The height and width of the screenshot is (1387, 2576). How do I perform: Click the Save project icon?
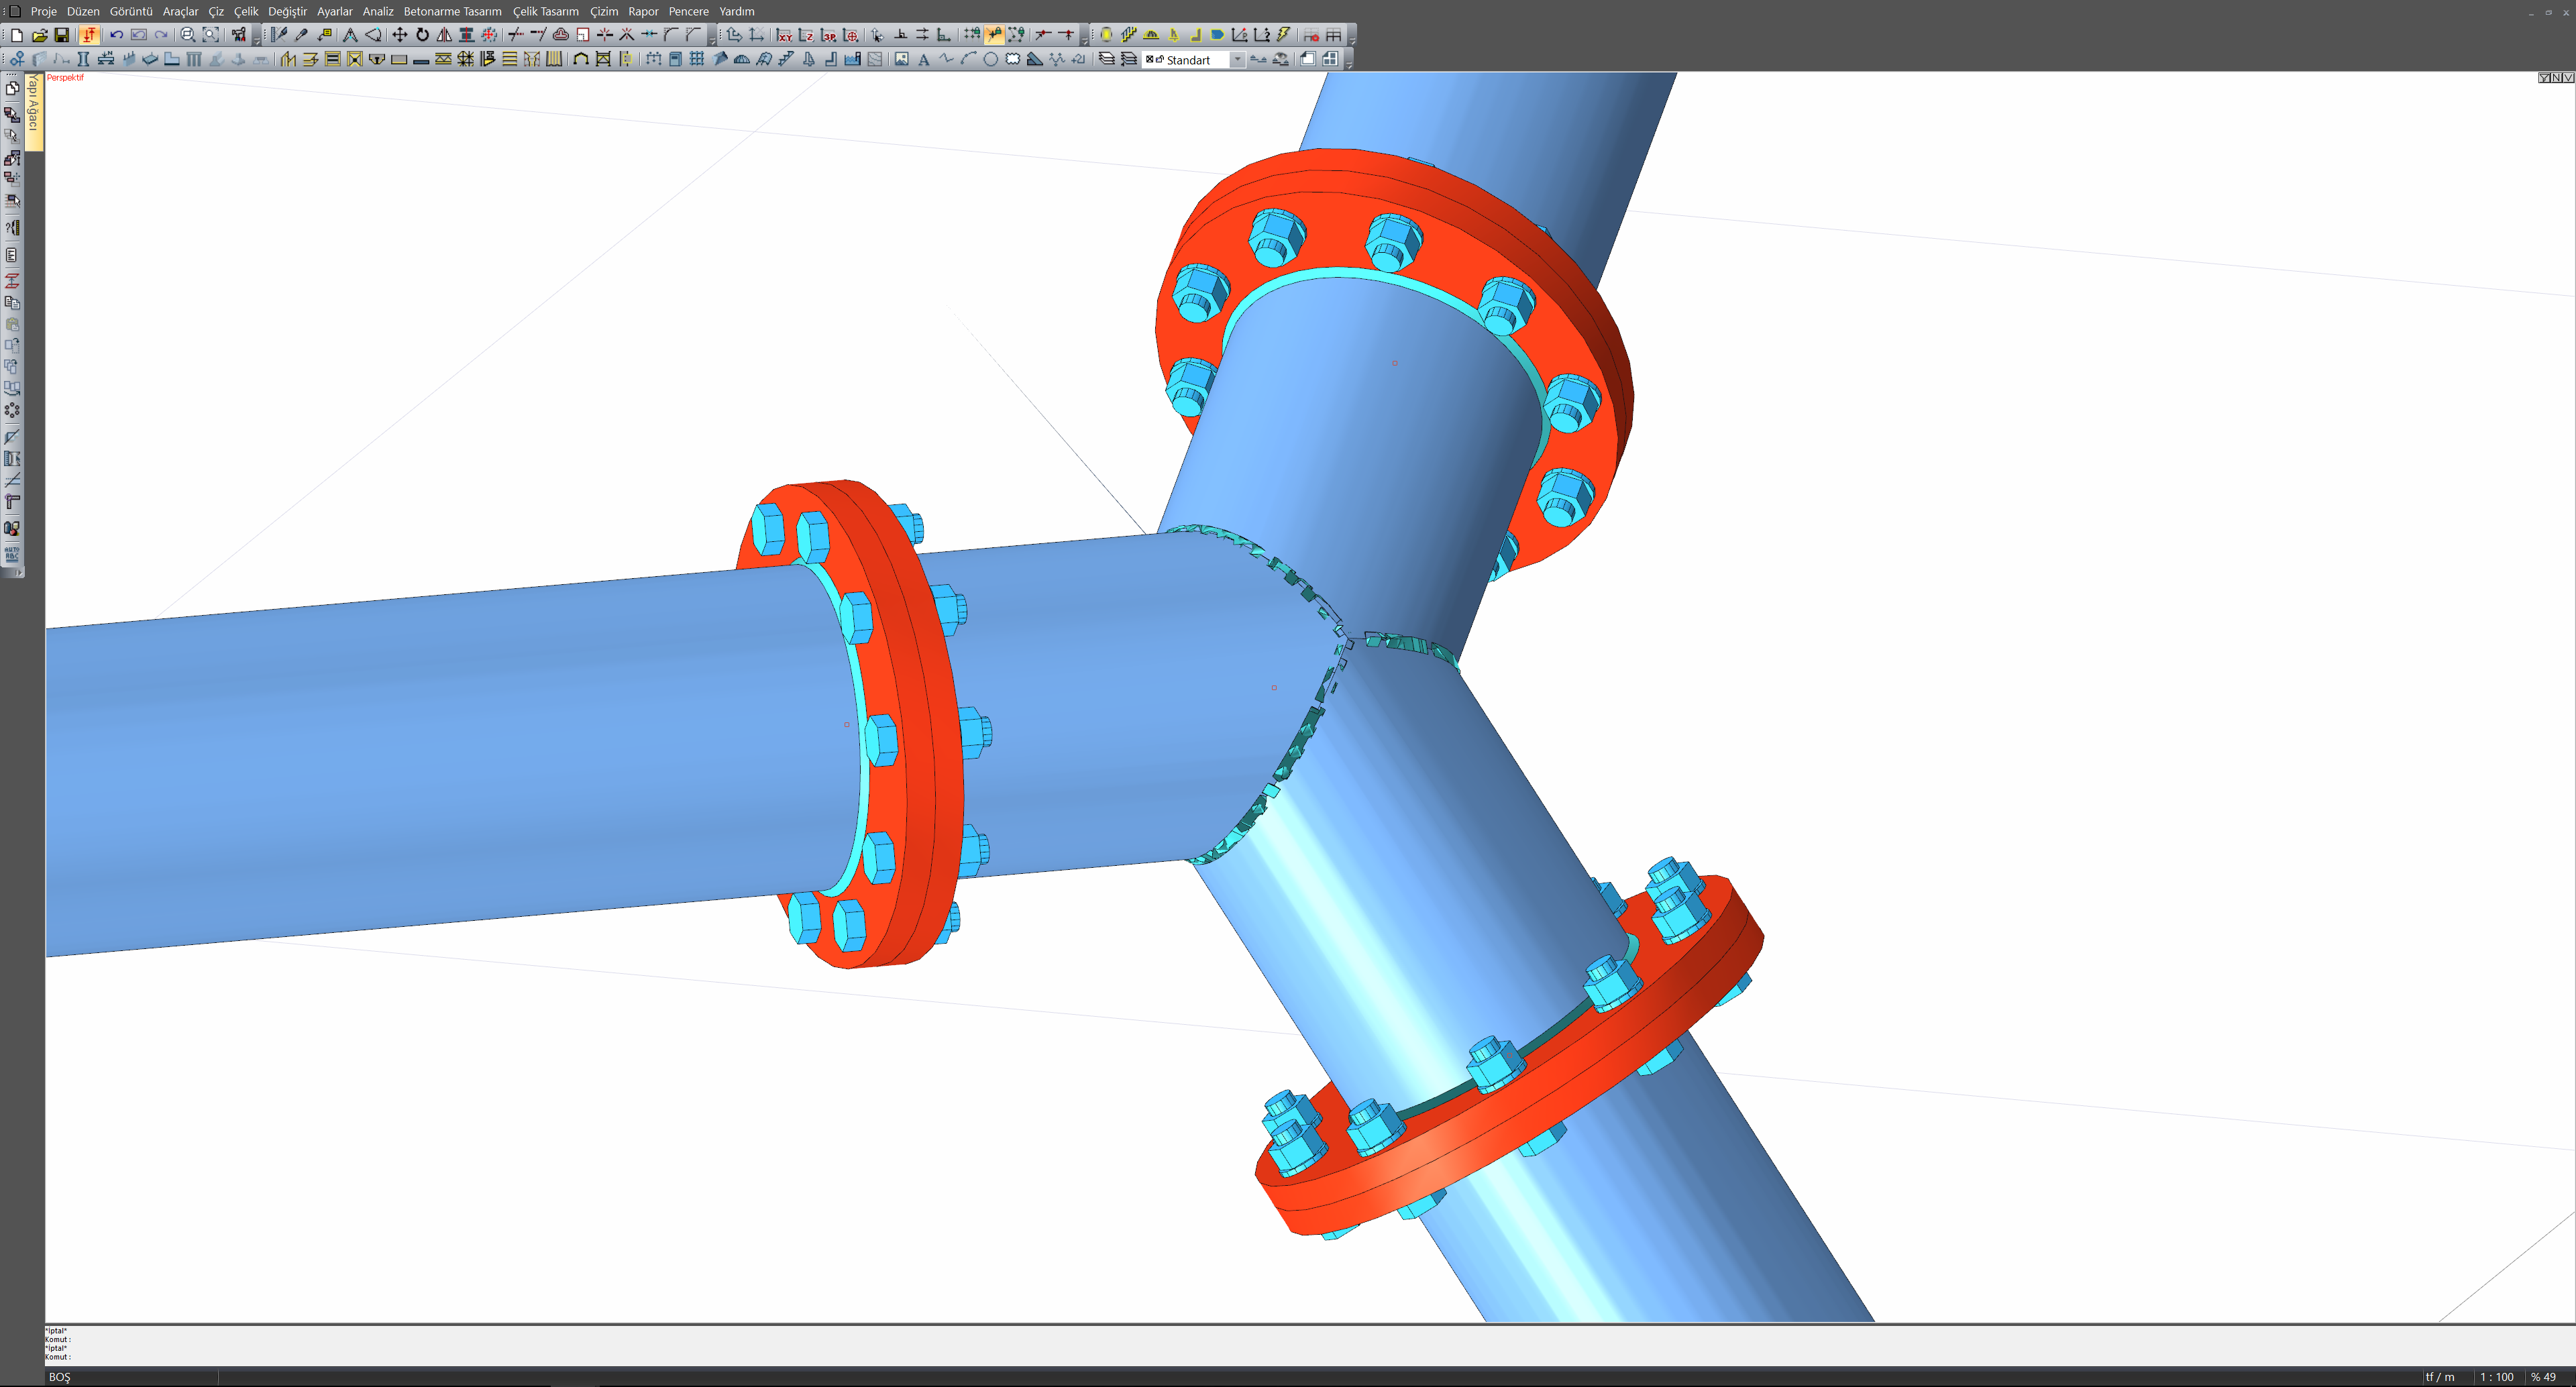[x=62, y=35]
